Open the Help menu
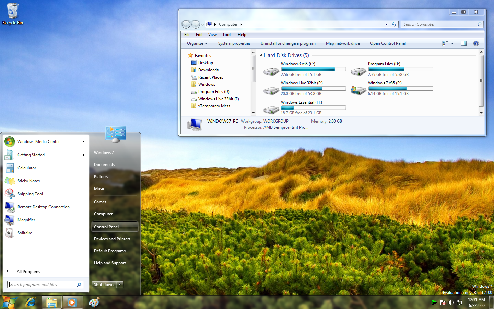494x309 pixels. (x=242, y=35)
